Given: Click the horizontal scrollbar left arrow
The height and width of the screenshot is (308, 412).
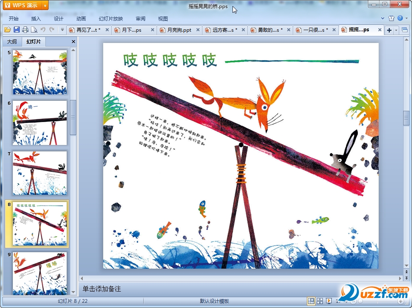Looking at the screenshot, I should click(82, 278).
